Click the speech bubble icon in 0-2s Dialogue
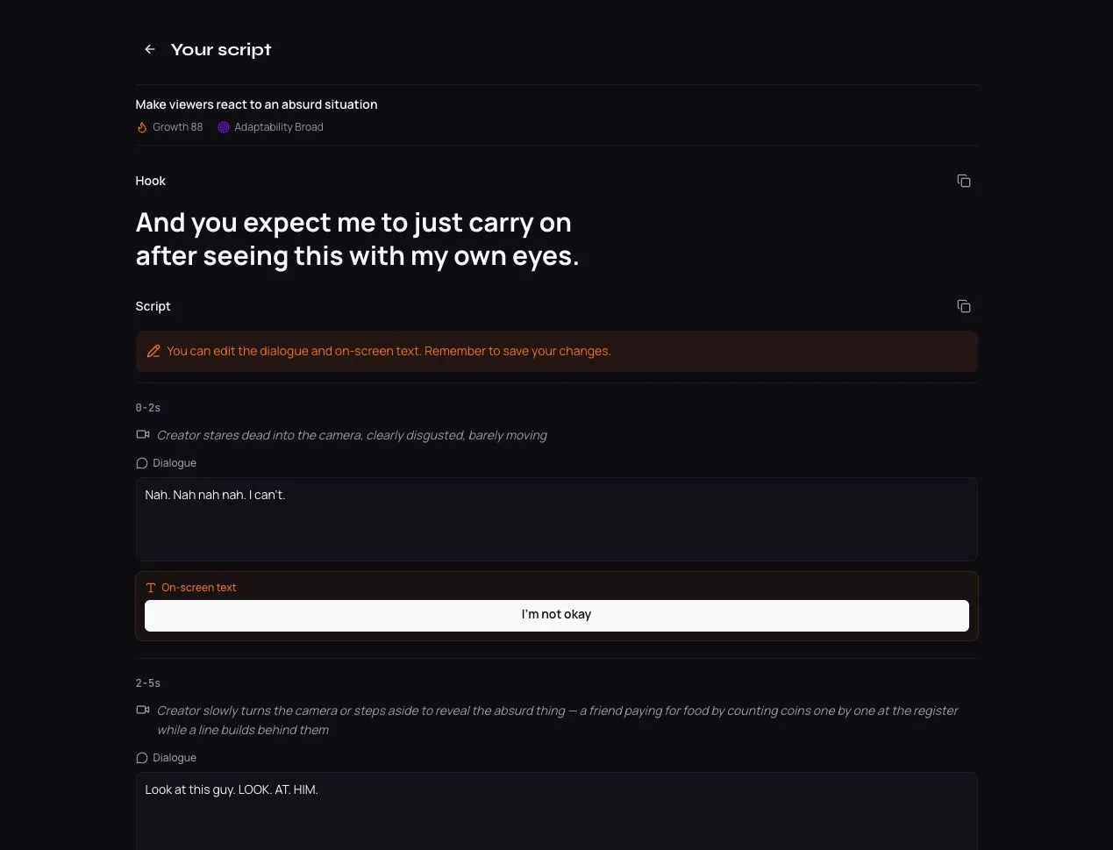1113x850 pixels. tap(142, 463)
